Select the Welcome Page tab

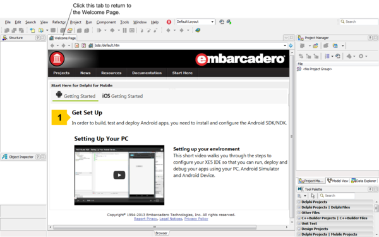click(63, 38)
